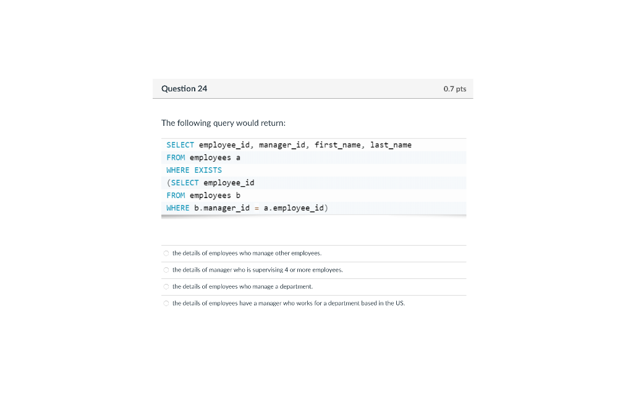The image size is (633, 395).
Task: Click answer text 'employees who manage other employees'
Action: click(x=247, y=253)
